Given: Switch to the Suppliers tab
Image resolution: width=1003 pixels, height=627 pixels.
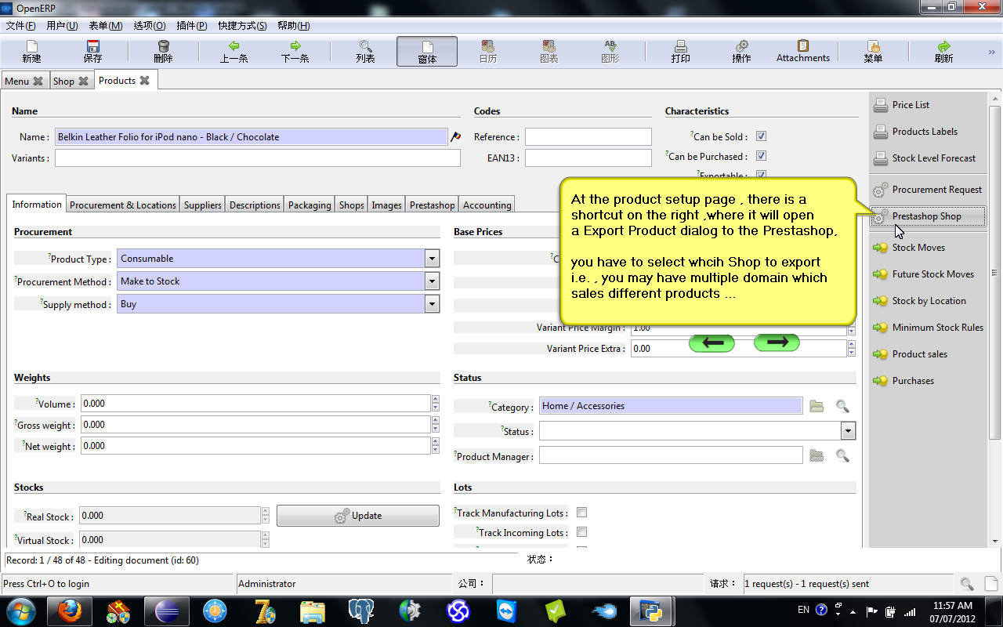Looking at the screenshot, I should tap(203, 205).
